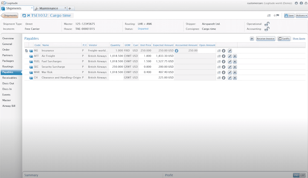Click the Show Quote link

click(299, 39)
